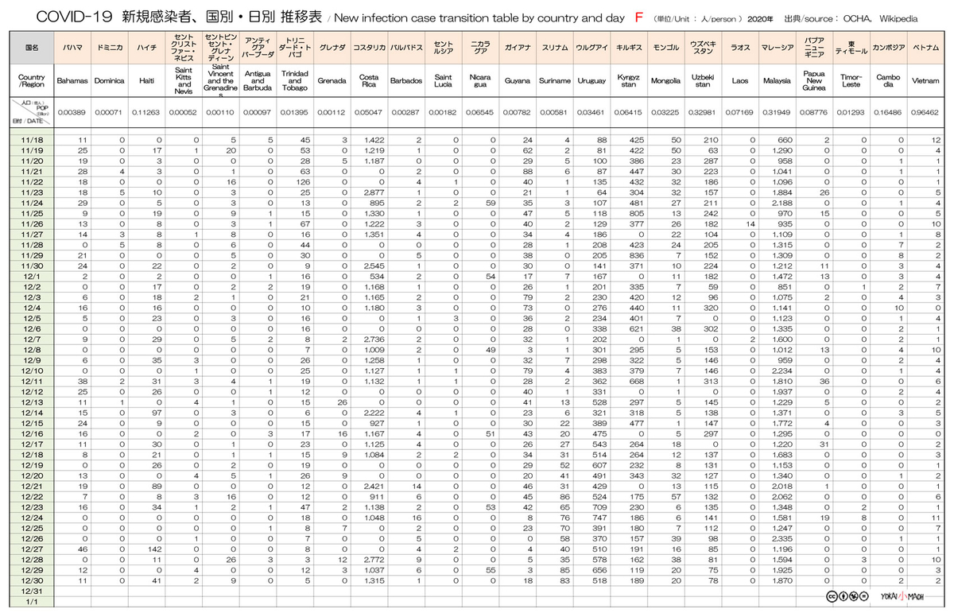Click Kyrgyzstan value 836 on 11/29

coord(638,254)
